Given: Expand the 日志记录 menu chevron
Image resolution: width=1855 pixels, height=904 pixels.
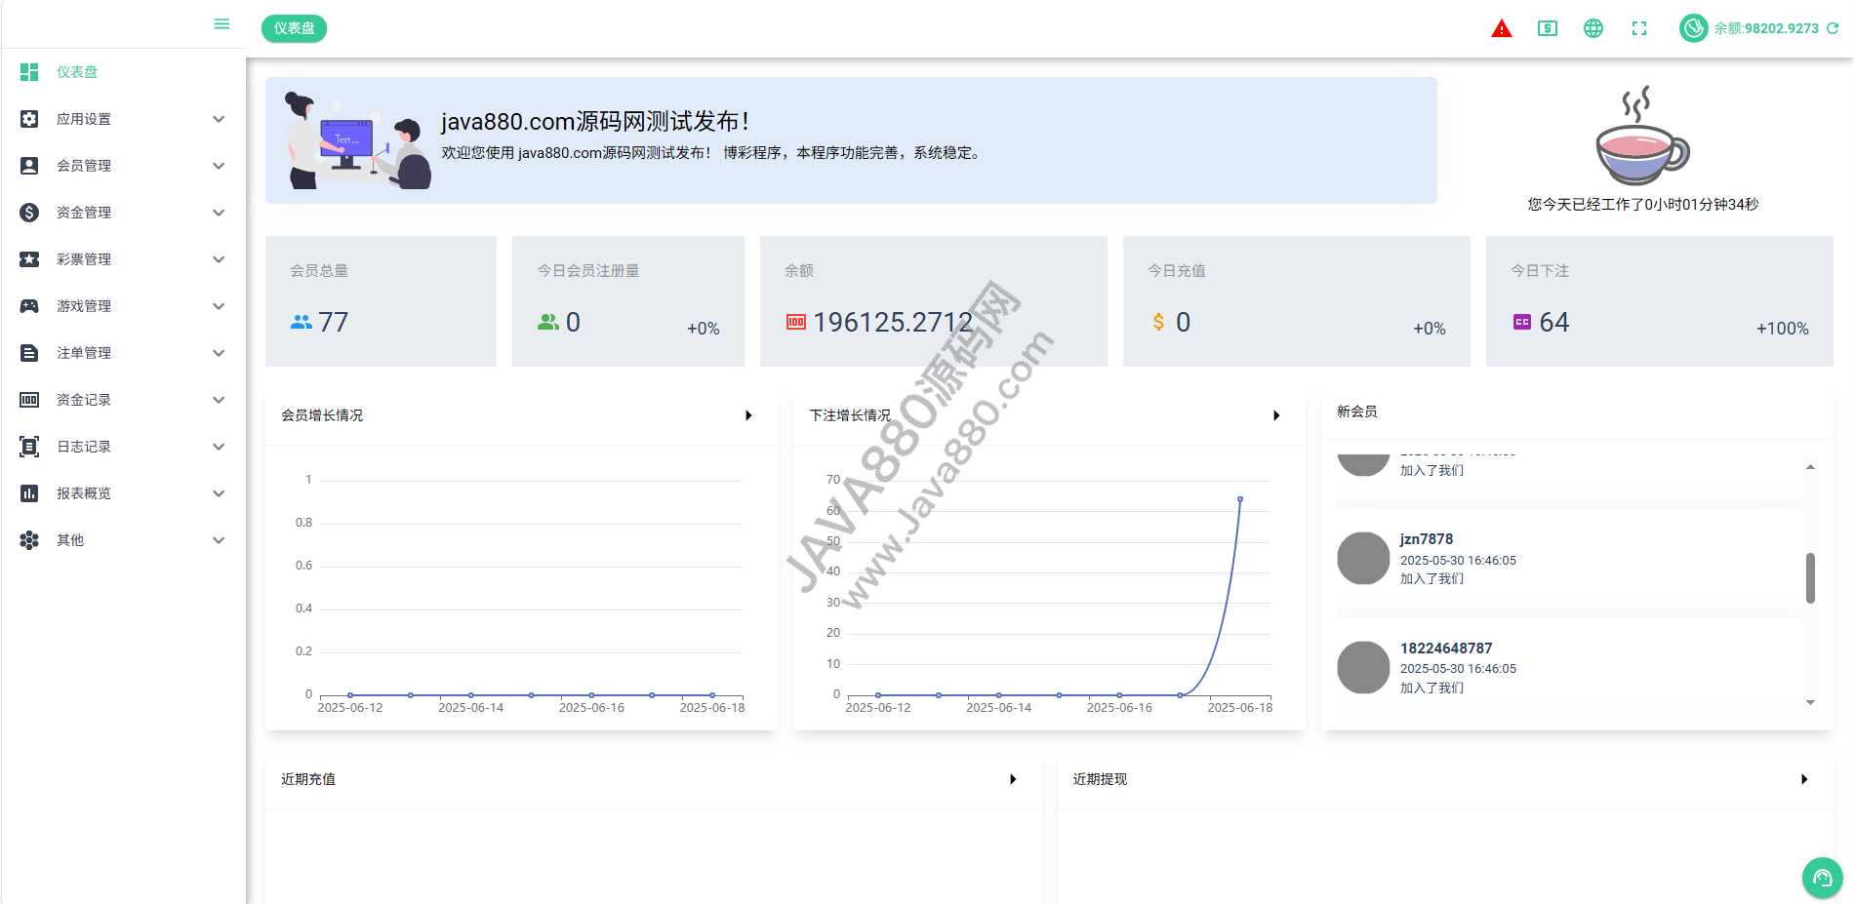Looking at the screenshot, I should 219,447.
